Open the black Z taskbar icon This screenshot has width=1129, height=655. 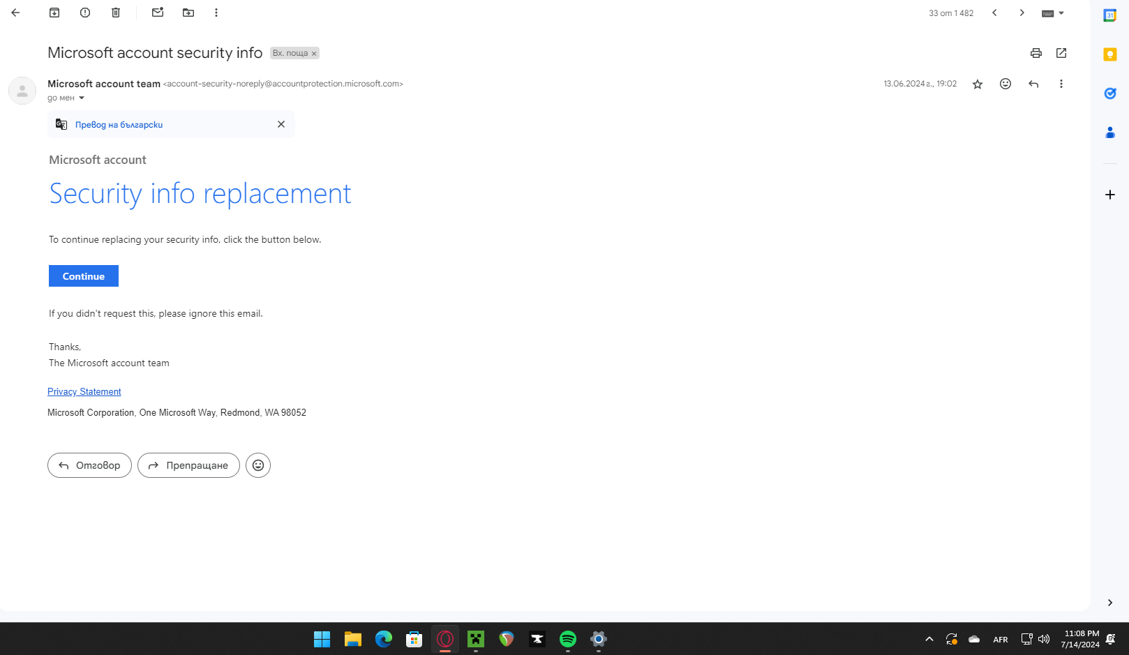coord(537,639)
